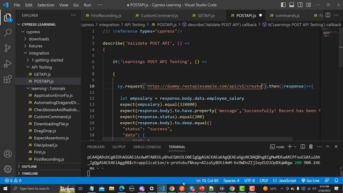This screenshot has height=193, width=343.
Task: Open the Run menu
Action: point(87,5)
